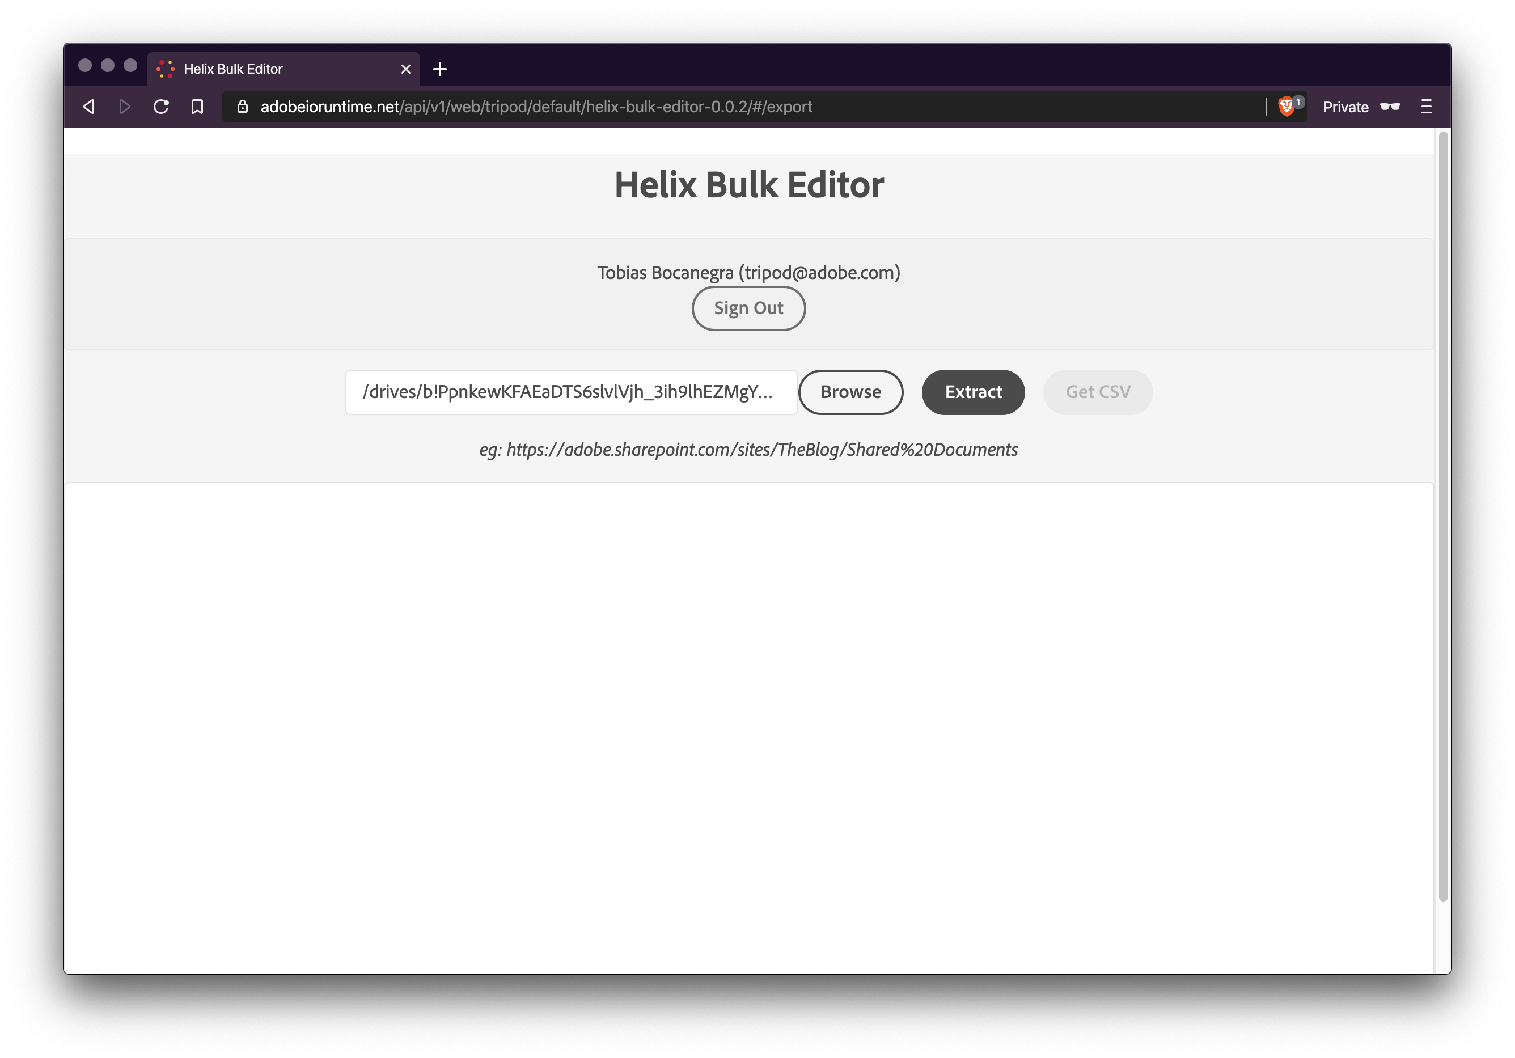Open a new browser tab
The width and height of the screenshot is (1515, 1058).
point(439,69)
